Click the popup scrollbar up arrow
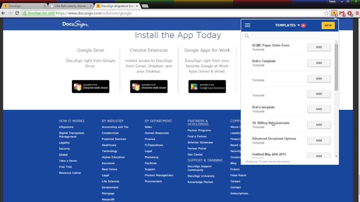Screen dimensions: 360x202 [x=336, y=42]
